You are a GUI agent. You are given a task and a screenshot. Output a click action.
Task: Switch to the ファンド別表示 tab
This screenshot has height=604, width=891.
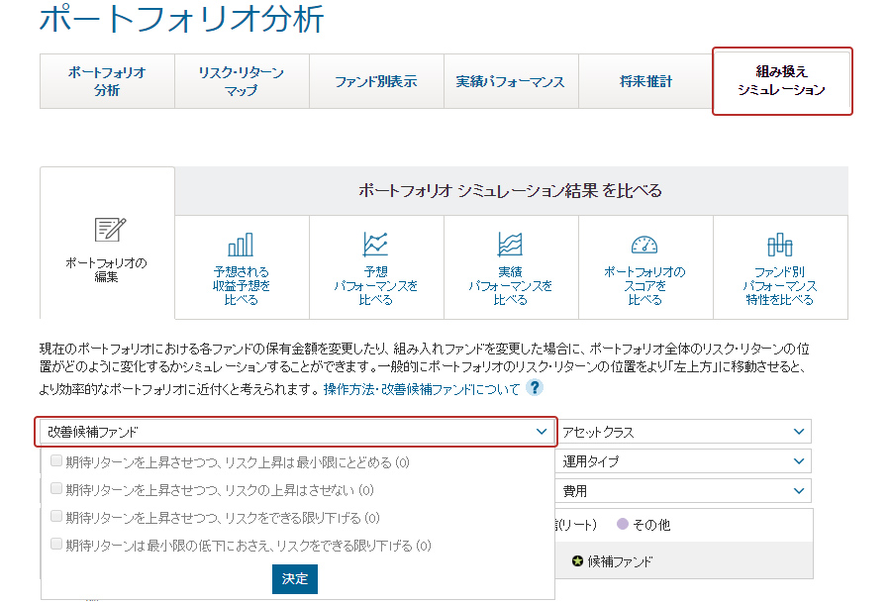376,81
